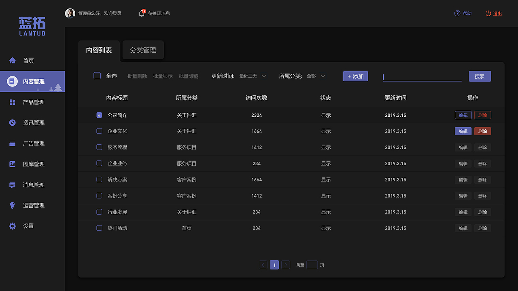Open the 图库管理 image library icon

(12, 164)
